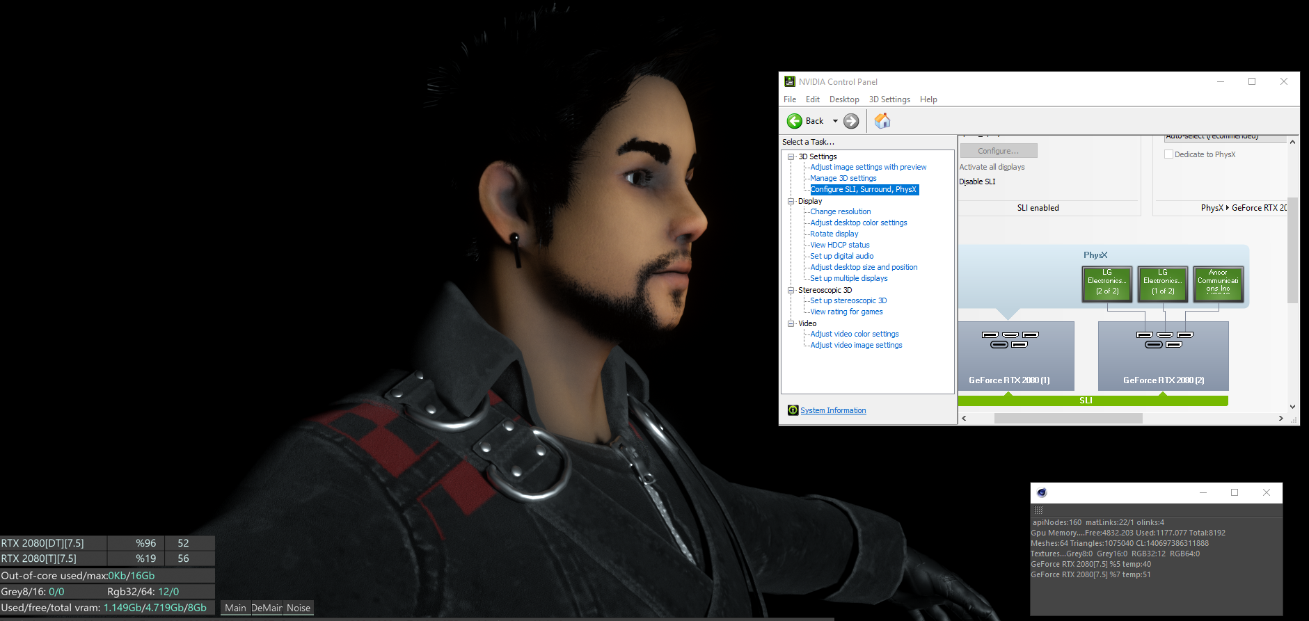Open Set up stereoscopic 3D
The width and height of the screenshot is (1309, 621).
(x=848, y=300)
